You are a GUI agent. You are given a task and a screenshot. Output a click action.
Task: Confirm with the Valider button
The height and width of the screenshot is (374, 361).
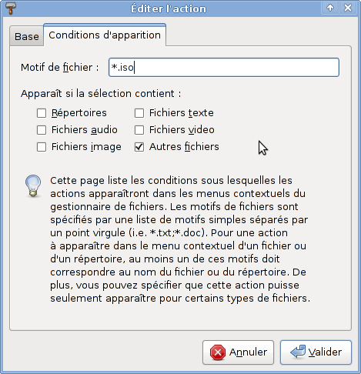(x=316, y=352)
